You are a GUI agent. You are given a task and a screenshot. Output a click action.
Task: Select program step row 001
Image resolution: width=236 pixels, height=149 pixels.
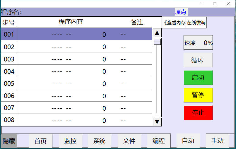(76, 34)
